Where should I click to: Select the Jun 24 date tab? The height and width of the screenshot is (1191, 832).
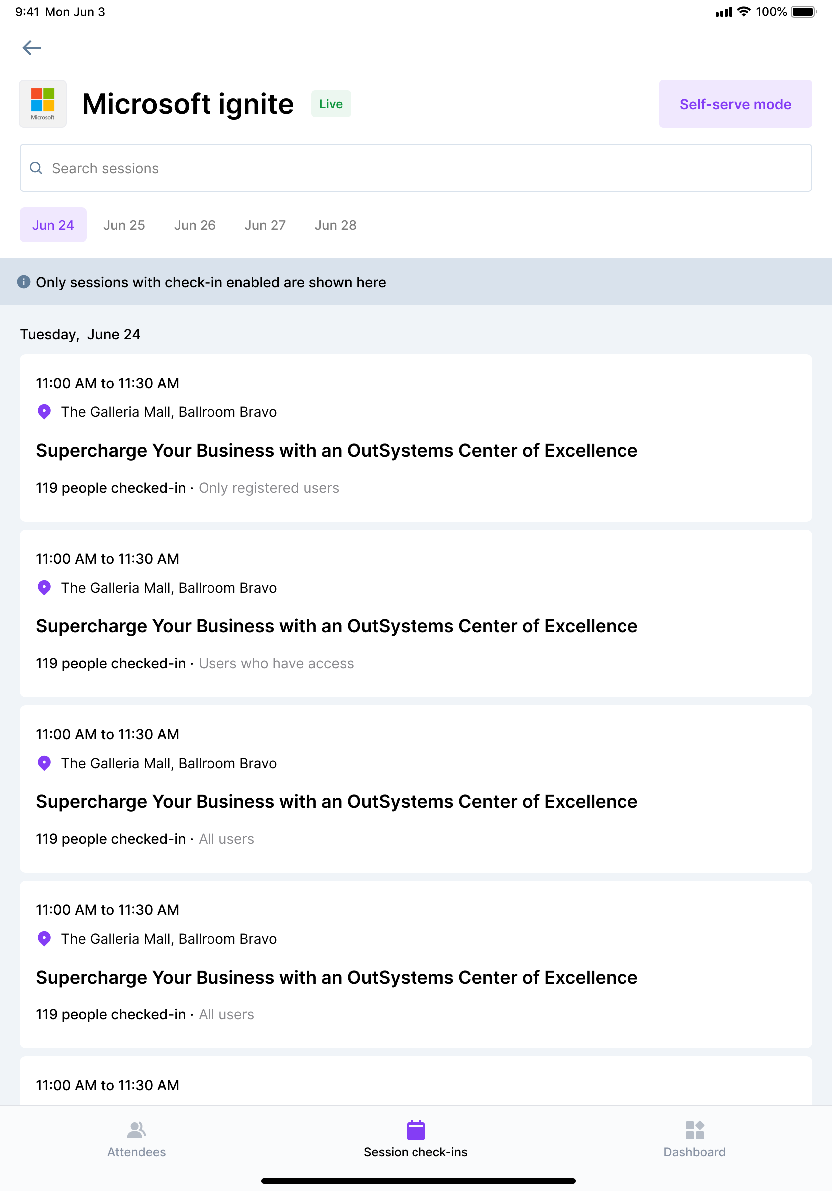pyautogui.click(x=53, y=225)
